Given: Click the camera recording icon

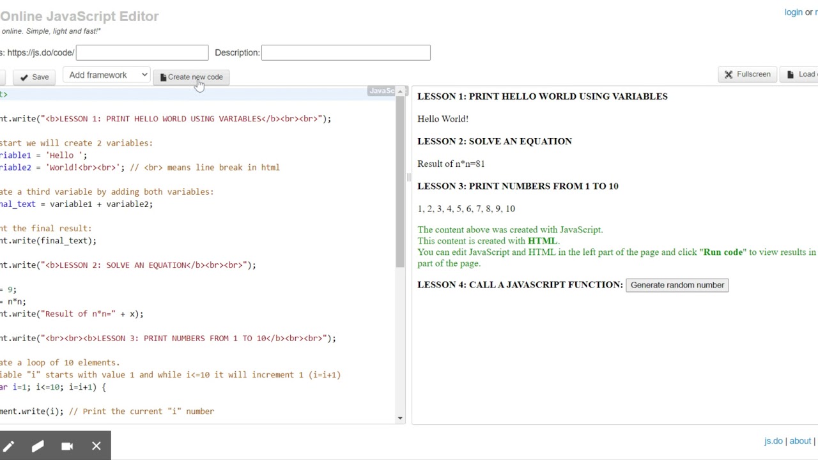Looking at the screenshot, I should (x=67, y=446).
